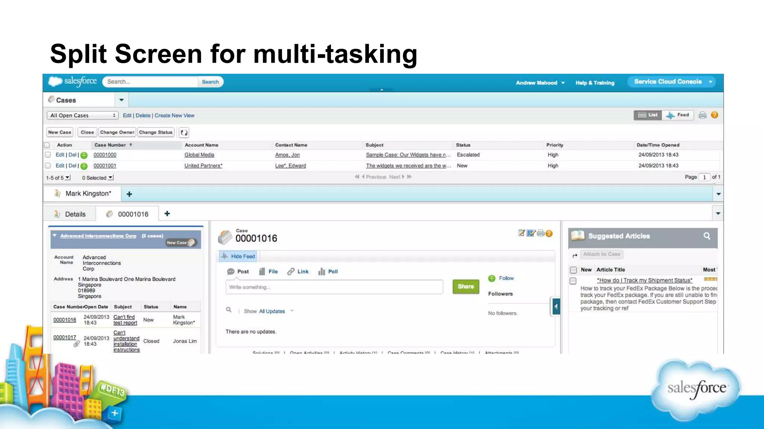This screenshot has height=429, width=764.
Task: Select the Poll feed action
Action: pyautogui.click(x=328, y=271)
